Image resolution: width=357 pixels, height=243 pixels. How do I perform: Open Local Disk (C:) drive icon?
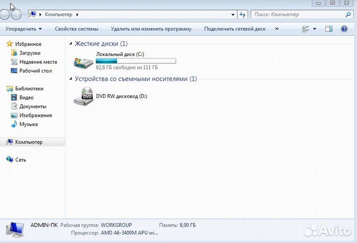83,61
